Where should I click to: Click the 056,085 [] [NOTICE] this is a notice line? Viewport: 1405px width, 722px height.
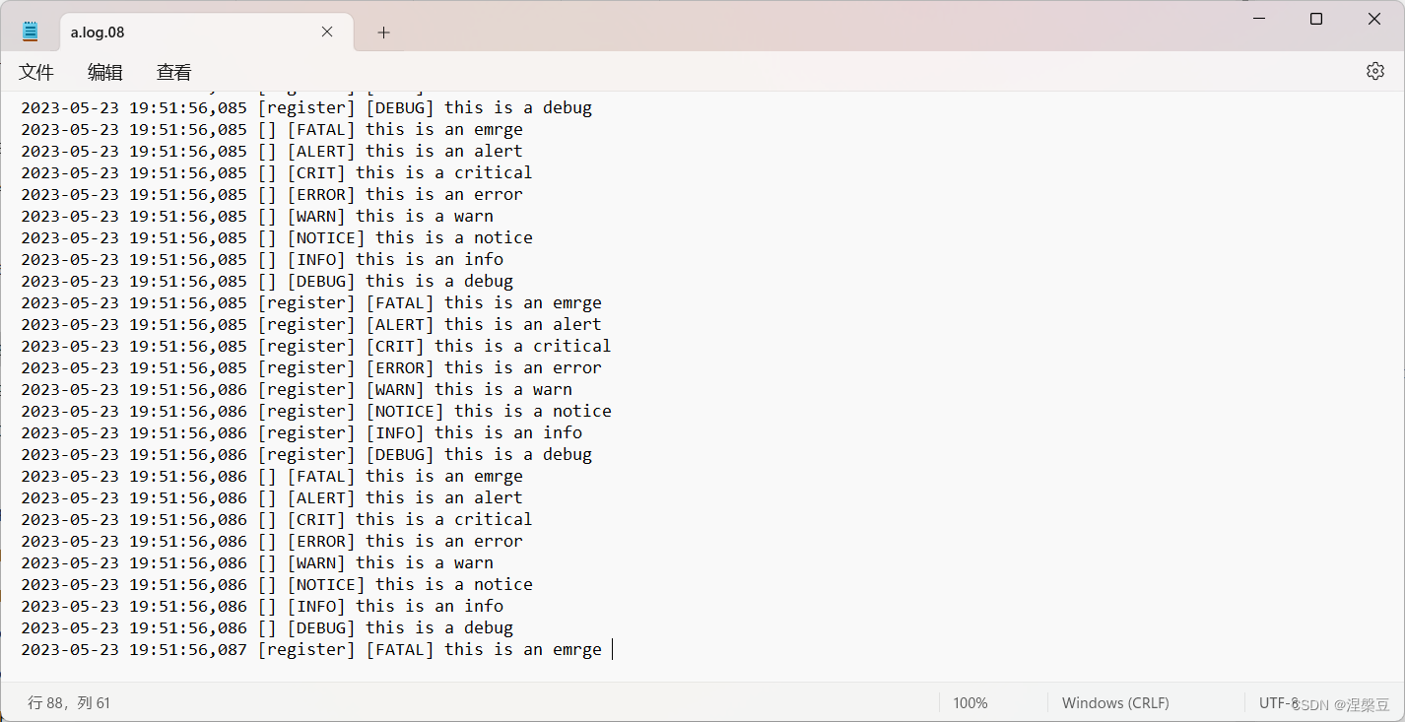[x=277, y=237]
